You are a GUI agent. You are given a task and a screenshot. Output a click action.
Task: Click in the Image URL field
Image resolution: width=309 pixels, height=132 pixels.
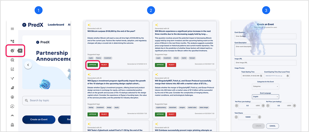click(x=266, y=63)
